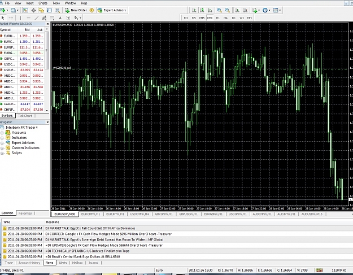The image size is (353, 275).
Task: Toggle the Navigator panel star-folder icon
Action: click(x=41, y=10)
